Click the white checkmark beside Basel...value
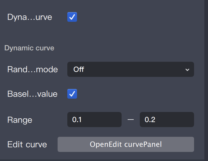The width and height of the screenshot is (208, 161). pos(72,94)
